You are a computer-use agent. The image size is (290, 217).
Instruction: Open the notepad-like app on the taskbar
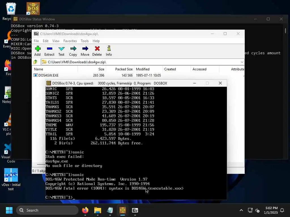tap(110, 210)
